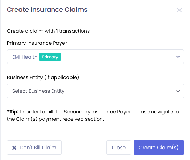The image size is (190, 160).
Task: Click the teal Primary badge
Action: click(x=50, y=57)
